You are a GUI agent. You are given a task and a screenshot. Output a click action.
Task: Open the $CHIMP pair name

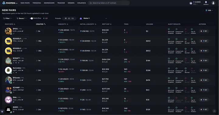16,88
